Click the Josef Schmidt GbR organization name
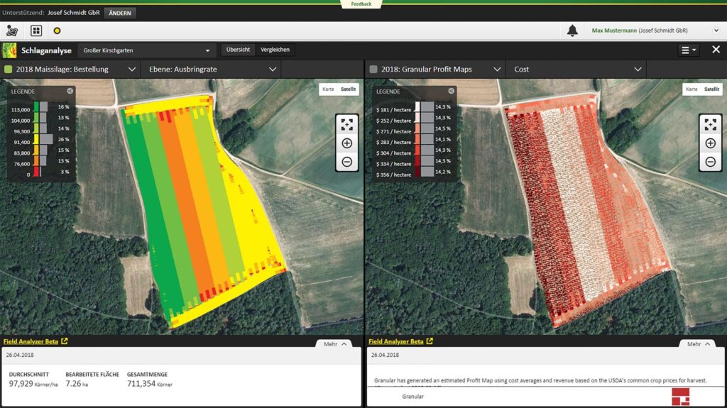The height and width of the screenshot is (408, 727). pyautogui.click(x=73, y=13)
